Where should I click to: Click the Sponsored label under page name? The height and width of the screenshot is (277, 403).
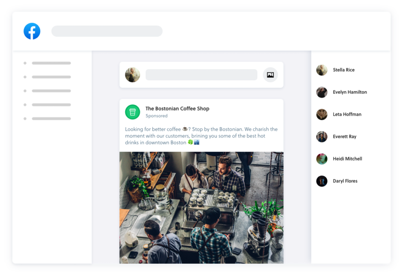(156, 116)
